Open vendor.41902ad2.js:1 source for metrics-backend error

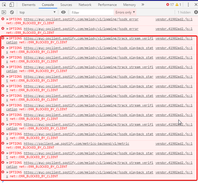point(174,144)
